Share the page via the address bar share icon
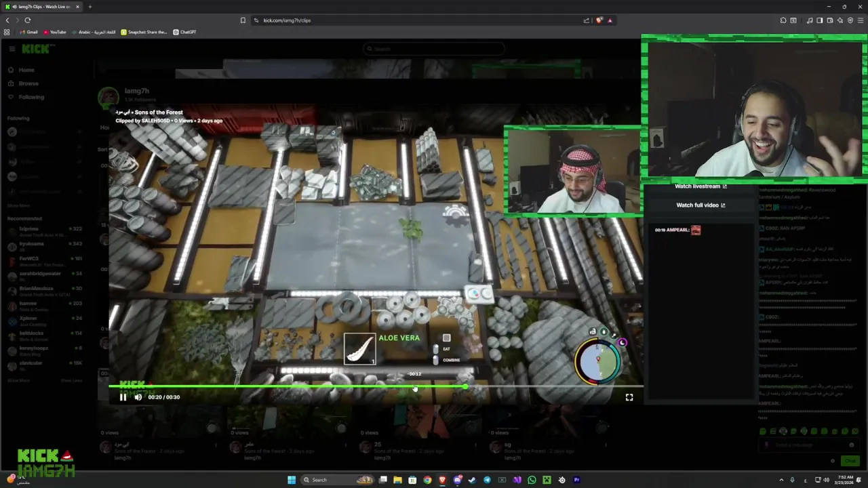 [x=587, y=20]
